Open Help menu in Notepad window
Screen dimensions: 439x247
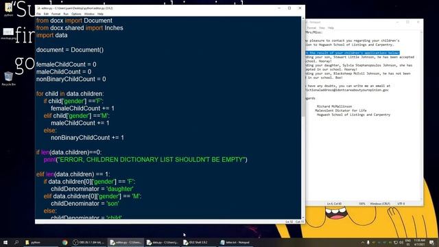pyautogui.click(x=331, y=27)
